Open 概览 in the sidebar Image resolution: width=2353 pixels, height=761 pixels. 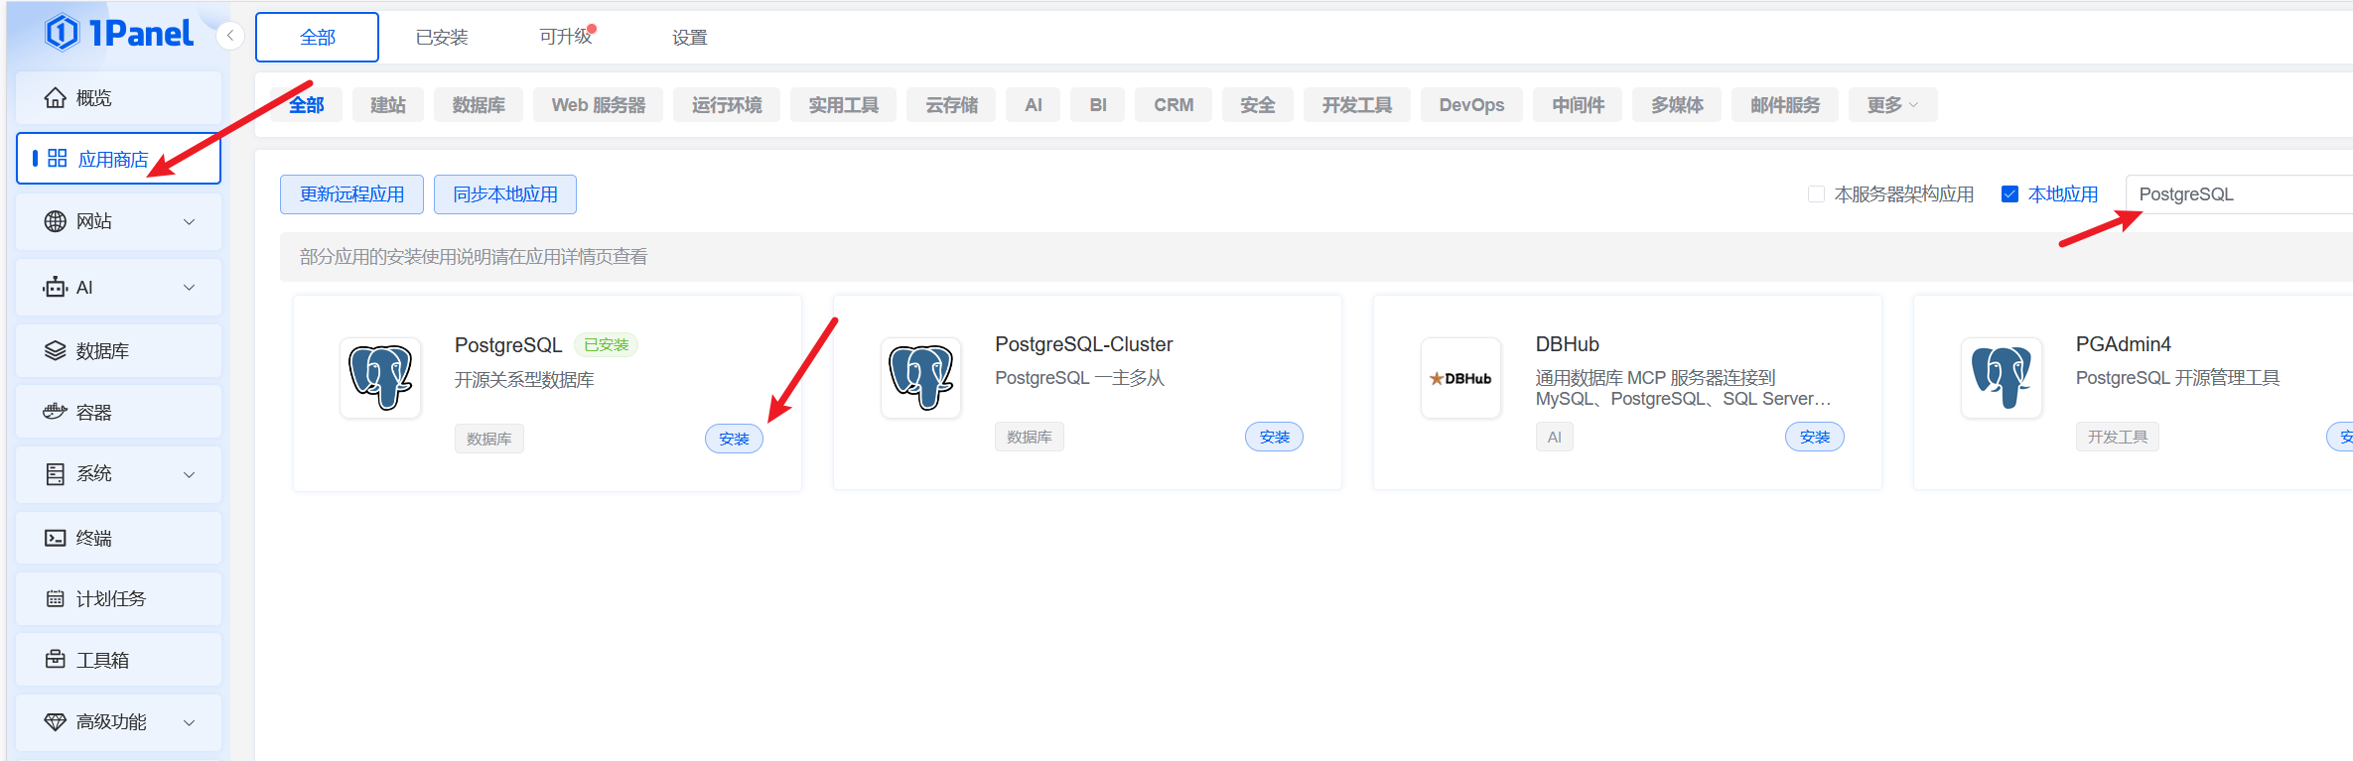pyautogui.click(x=118, y=97)
